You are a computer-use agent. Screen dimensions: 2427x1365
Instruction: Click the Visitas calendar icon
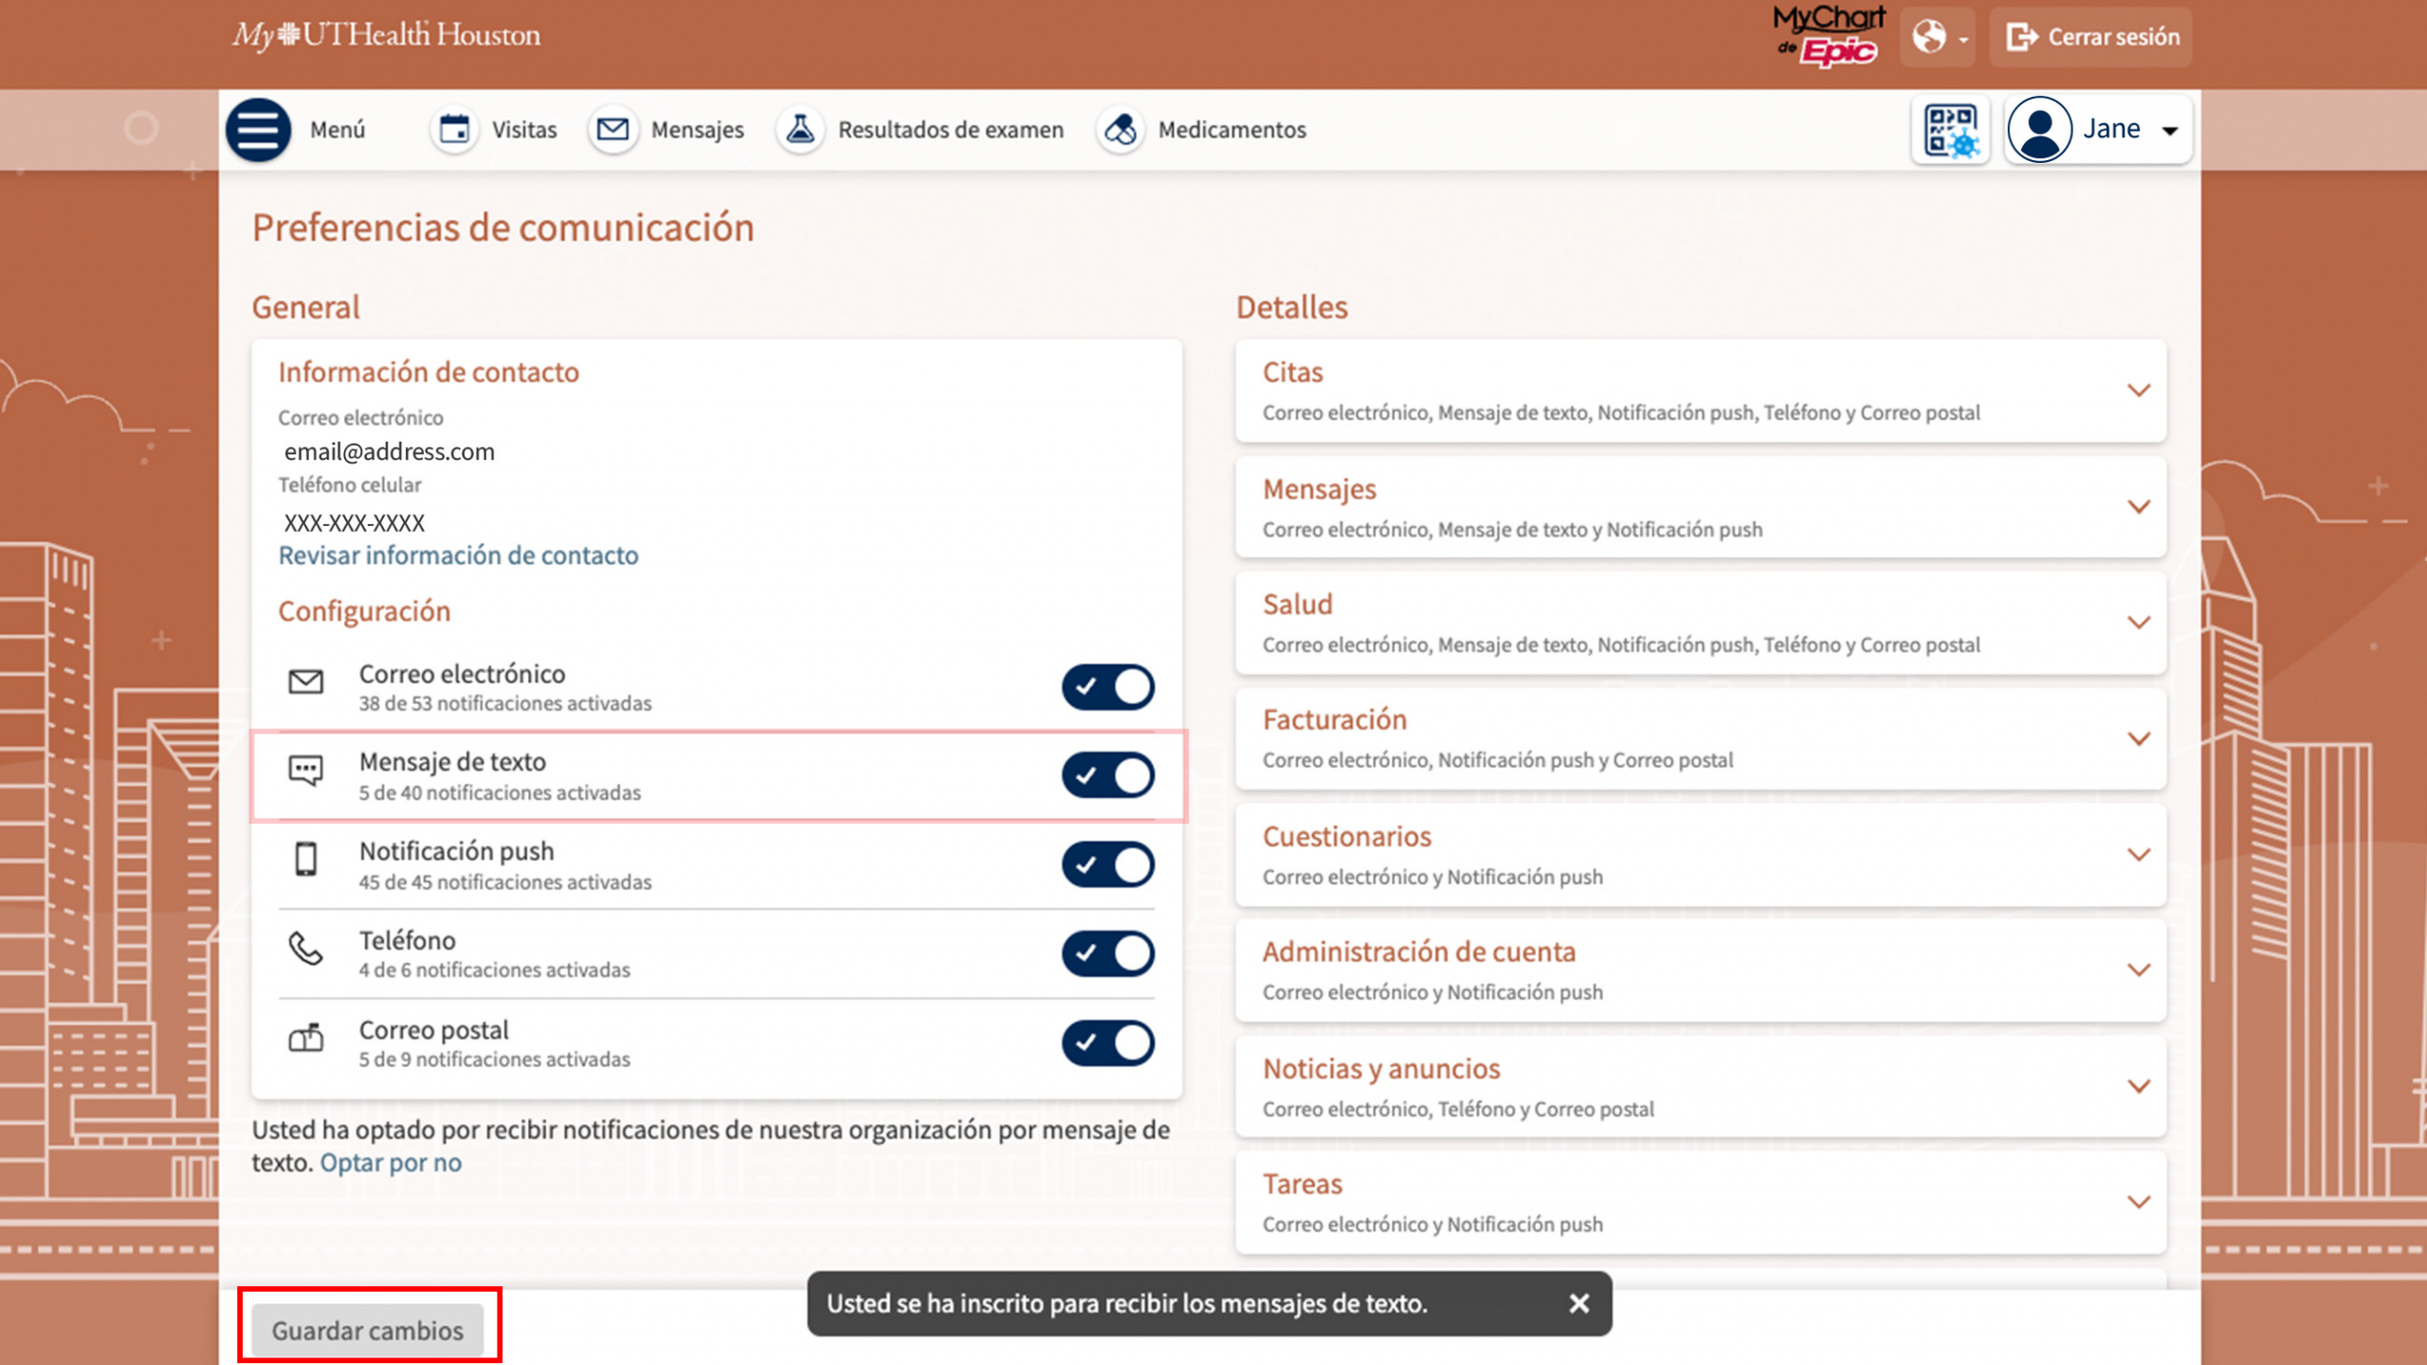(x=454, y=130)
